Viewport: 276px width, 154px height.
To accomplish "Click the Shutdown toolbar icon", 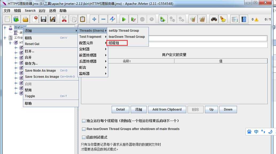I will coord(151,19).
